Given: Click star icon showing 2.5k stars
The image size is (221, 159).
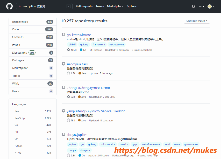Looking at the screenshot, I should [x=68, y=155].
